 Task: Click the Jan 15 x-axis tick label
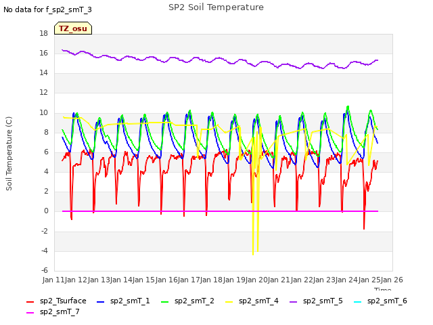pyautogui.click(x=143, y=280)
